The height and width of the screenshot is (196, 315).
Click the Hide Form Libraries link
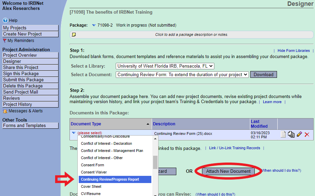[x=293, y=51]
